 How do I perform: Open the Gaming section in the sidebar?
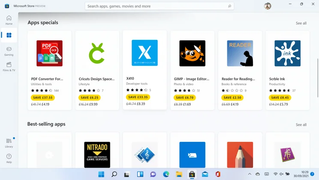[9, 51]
